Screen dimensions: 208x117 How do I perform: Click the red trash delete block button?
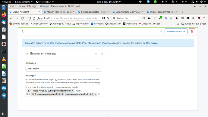click(192, 31)
